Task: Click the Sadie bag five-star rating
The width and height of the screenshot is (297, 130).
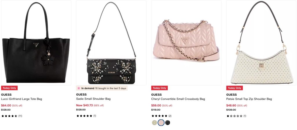Action: (x=86, y=116)
